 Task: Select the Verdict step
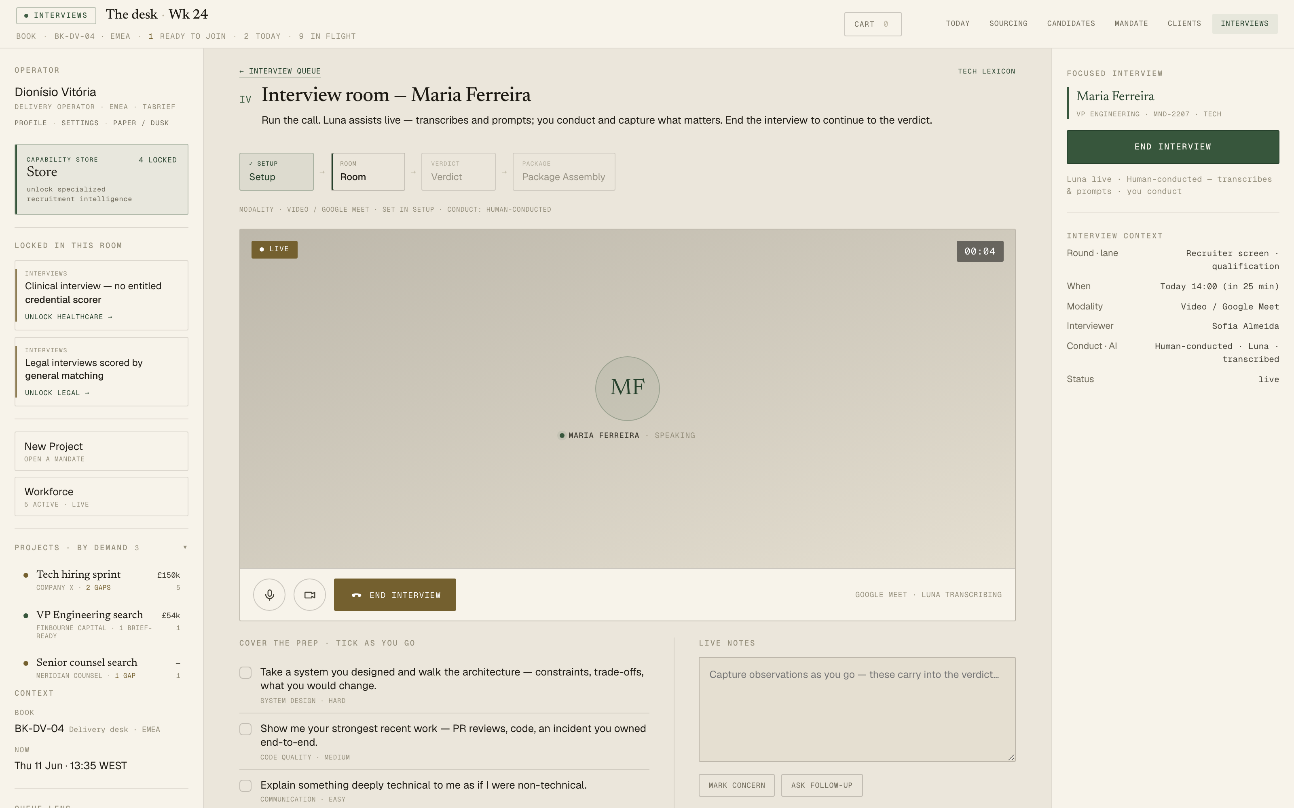[x=459, y=172]
